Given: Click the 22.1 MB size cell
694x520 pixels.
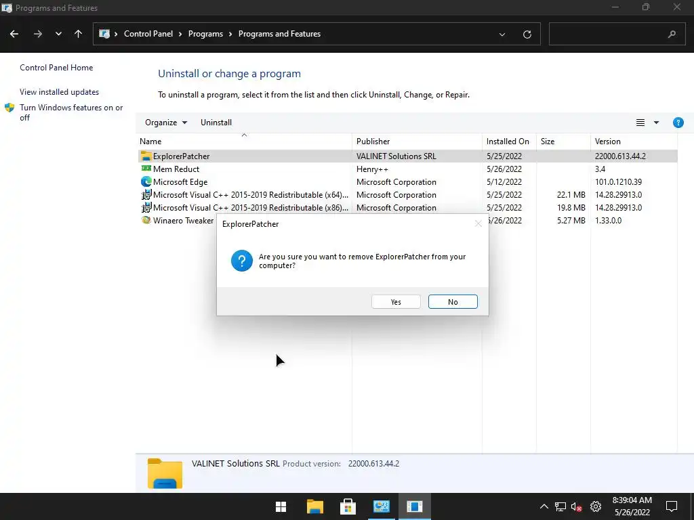Looking at the screenshot, I should (571, 194).
